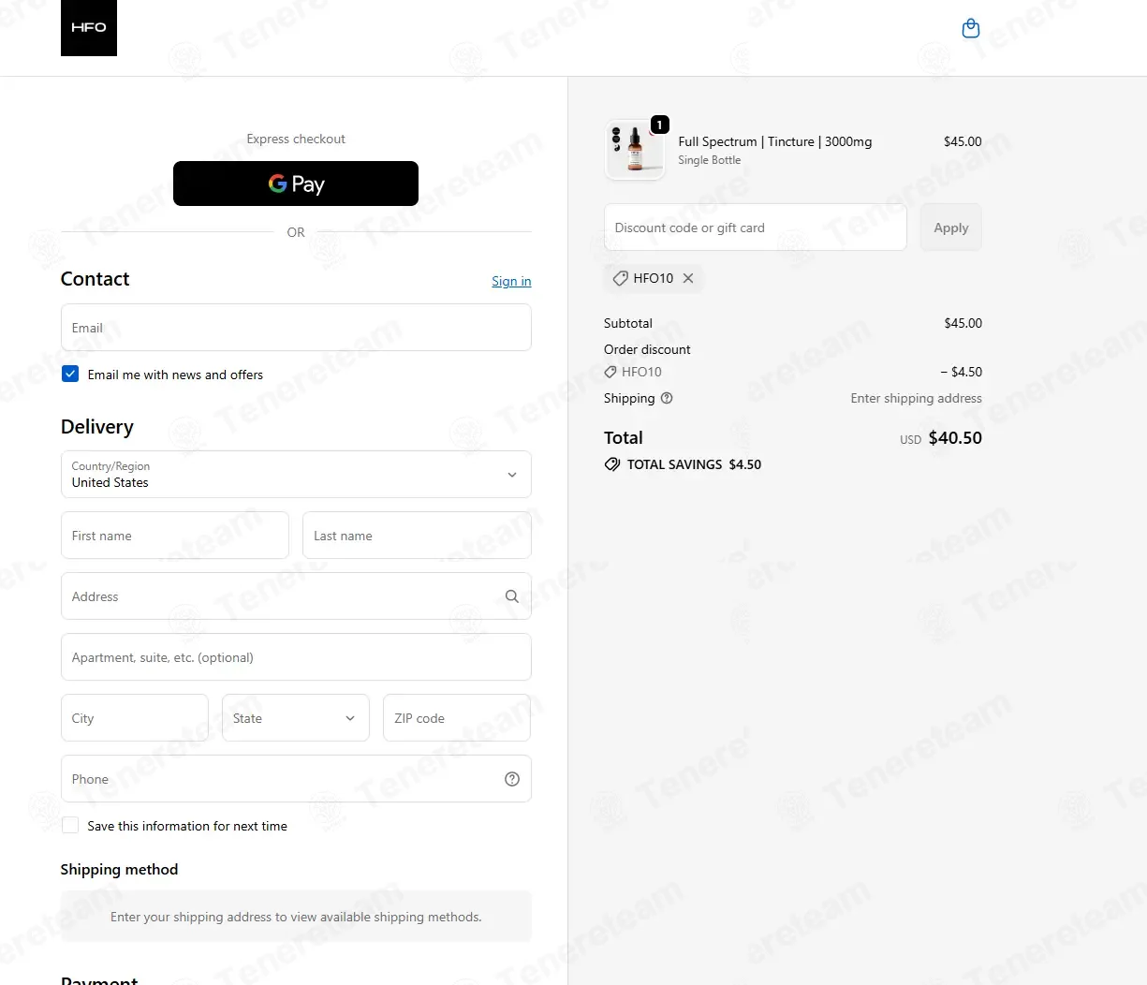Pay with Google Pay express checkout
The image size is (1147, 985).
pyautogui.click(x=296, y=184)
